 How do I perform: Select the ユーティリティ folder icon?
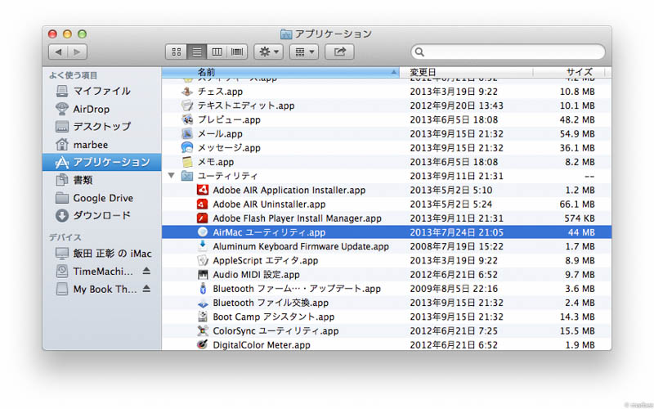click(x=187, y=176)
